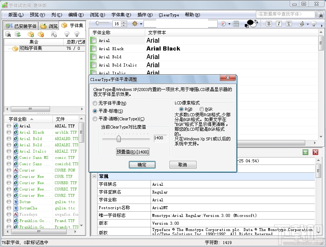
Task: Open the 编辑(E) menu
Action: click(76, 15)
